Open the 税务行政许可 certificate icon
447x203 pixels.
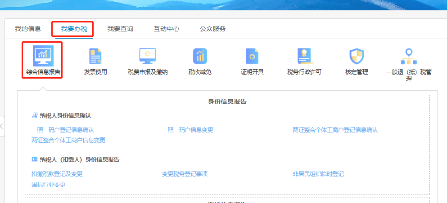(x=304, y=56)
